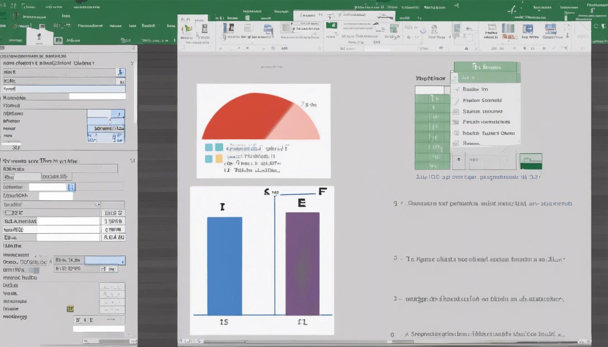Click the blue bar in the bar chart
Viewport: 608px width, 347px height.
(224, 266)
